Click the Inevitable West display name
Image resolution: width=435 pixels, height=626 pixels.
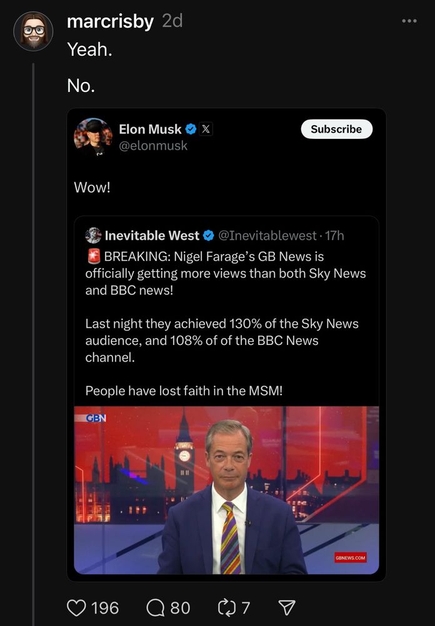tap(152, 235)
